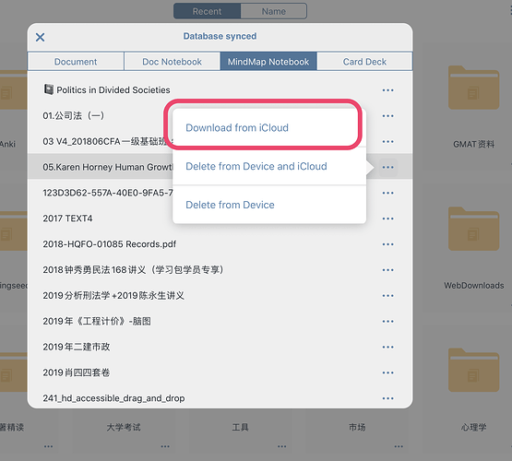This screenshot has height=461, width=512.
Task: Open the 心理学 folder icon
Action: coord(473,370)
